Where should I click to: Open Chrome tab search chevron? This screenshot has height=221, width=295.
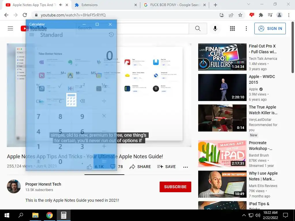point(249,4)
